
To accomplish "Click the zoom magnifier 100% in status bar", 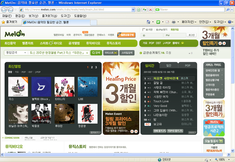I will point(216,160).
